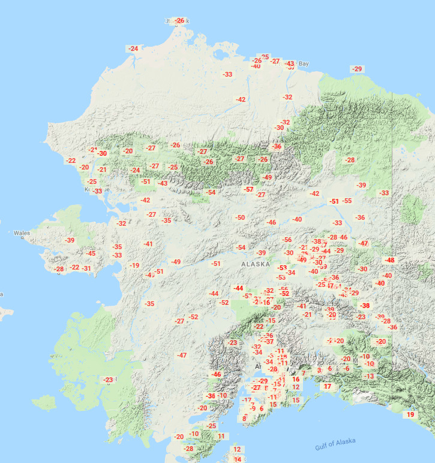Viewport: 435px width, 463px height.
Task: Click the 19 temperature marker
Action: (410, 414)
